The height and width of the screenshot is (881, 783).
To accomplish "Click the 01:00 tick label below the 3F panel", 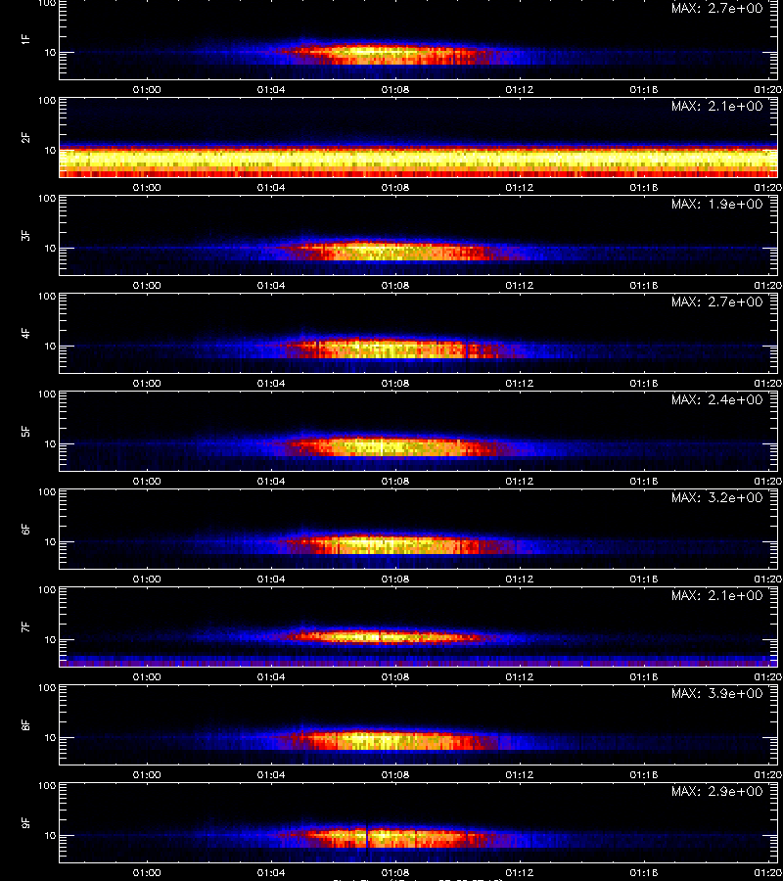I will 147,286.
